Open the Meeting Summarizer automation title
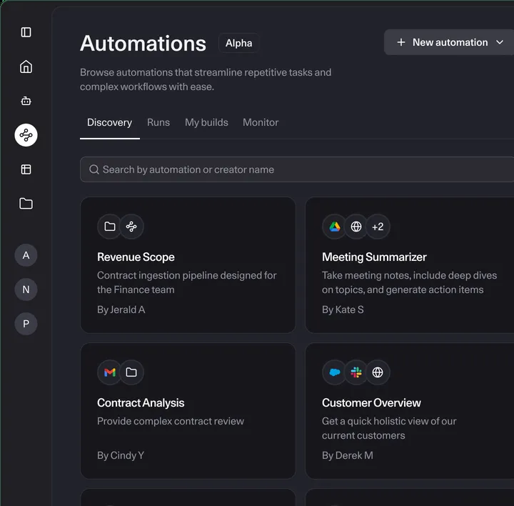 tap(374, 257)
